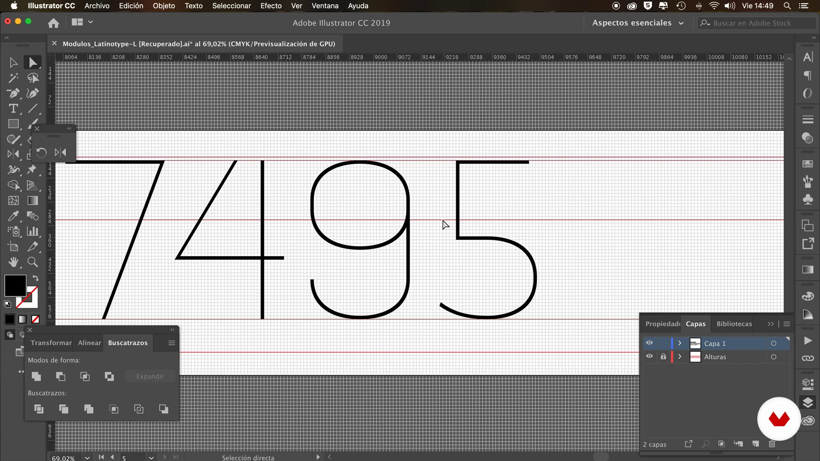Expand the Capa 1 layer
This screenshot has height=461, width=820.
tap(679, 343)
